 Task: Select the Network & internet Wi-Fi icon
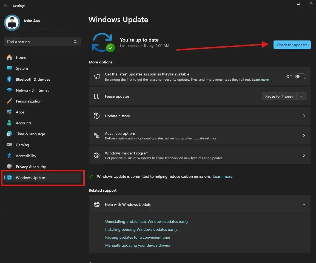pyautogui.click(x=9, y=90)
